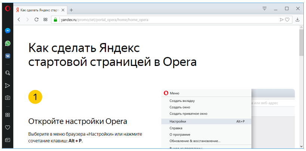
Task: Open a new tab with plus button
Action: (71, 10)
